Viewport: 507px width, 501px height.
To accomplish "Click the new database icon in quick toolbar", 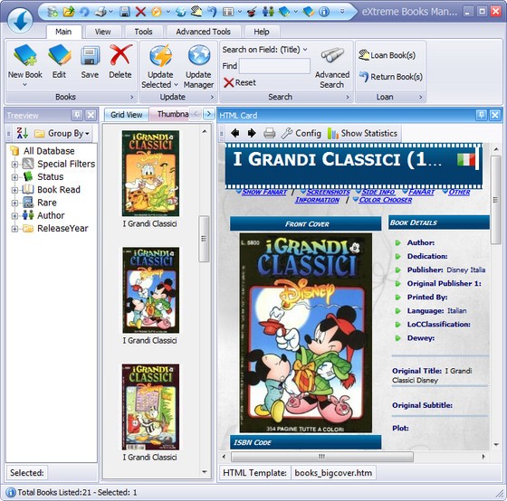I will tap(53, 12).
